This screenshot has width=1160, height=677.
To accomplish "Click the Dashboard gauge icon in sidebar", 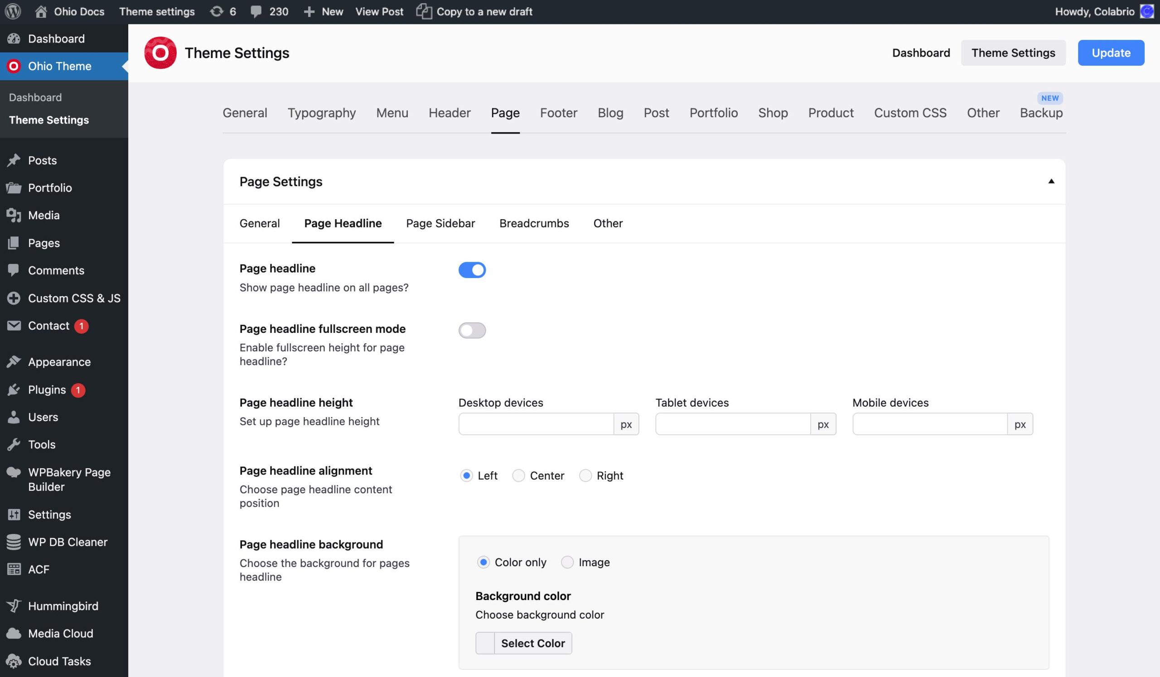I will tap(14, 38).
